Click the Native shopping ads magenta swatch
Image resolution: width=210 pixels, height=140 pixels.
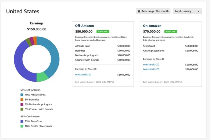22,105
